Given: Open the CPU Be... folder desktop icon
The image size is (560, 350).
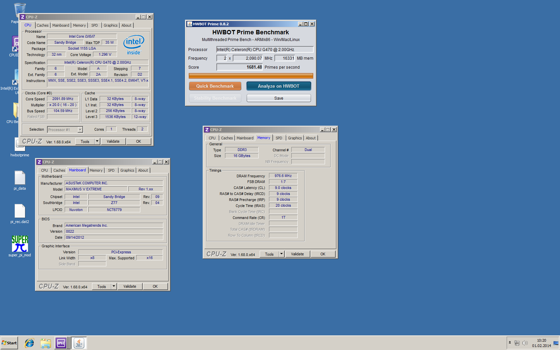Looking at the screenshot, I should (15, 111).
